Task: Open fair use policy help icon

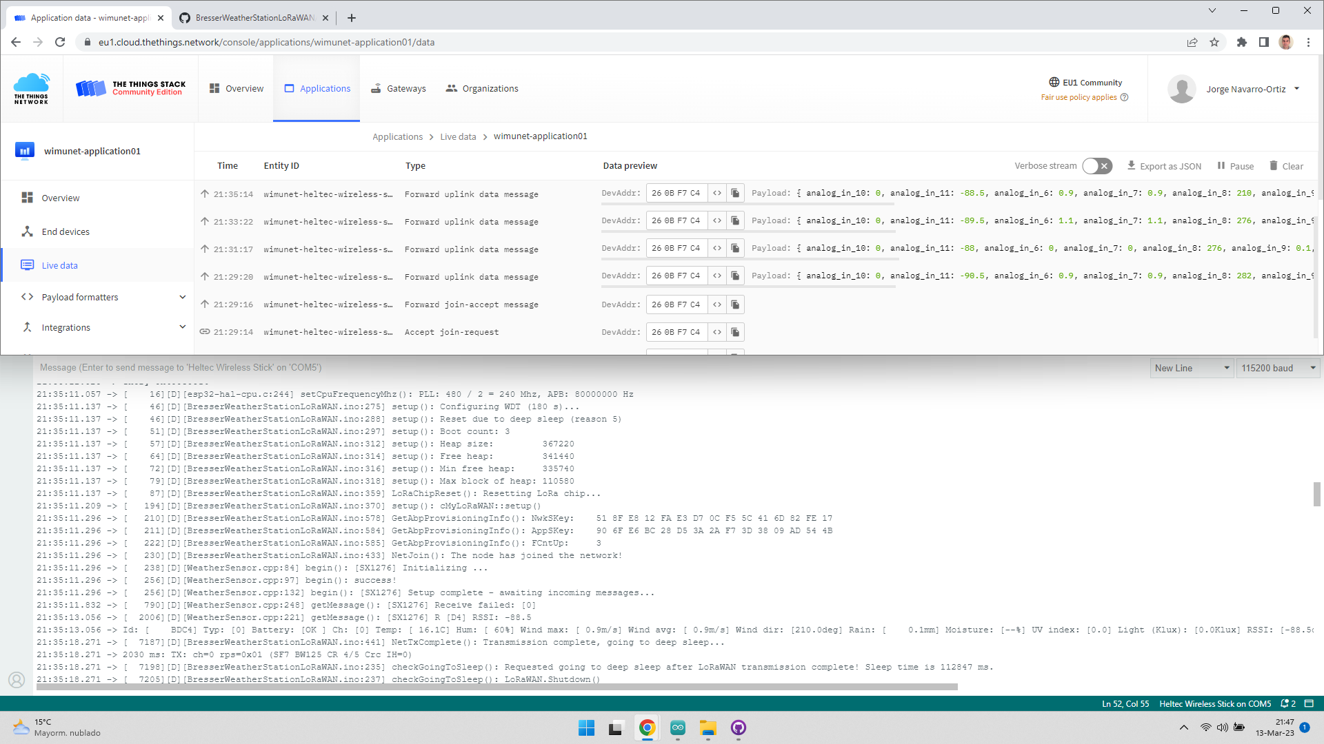Action: [1125, 97]
